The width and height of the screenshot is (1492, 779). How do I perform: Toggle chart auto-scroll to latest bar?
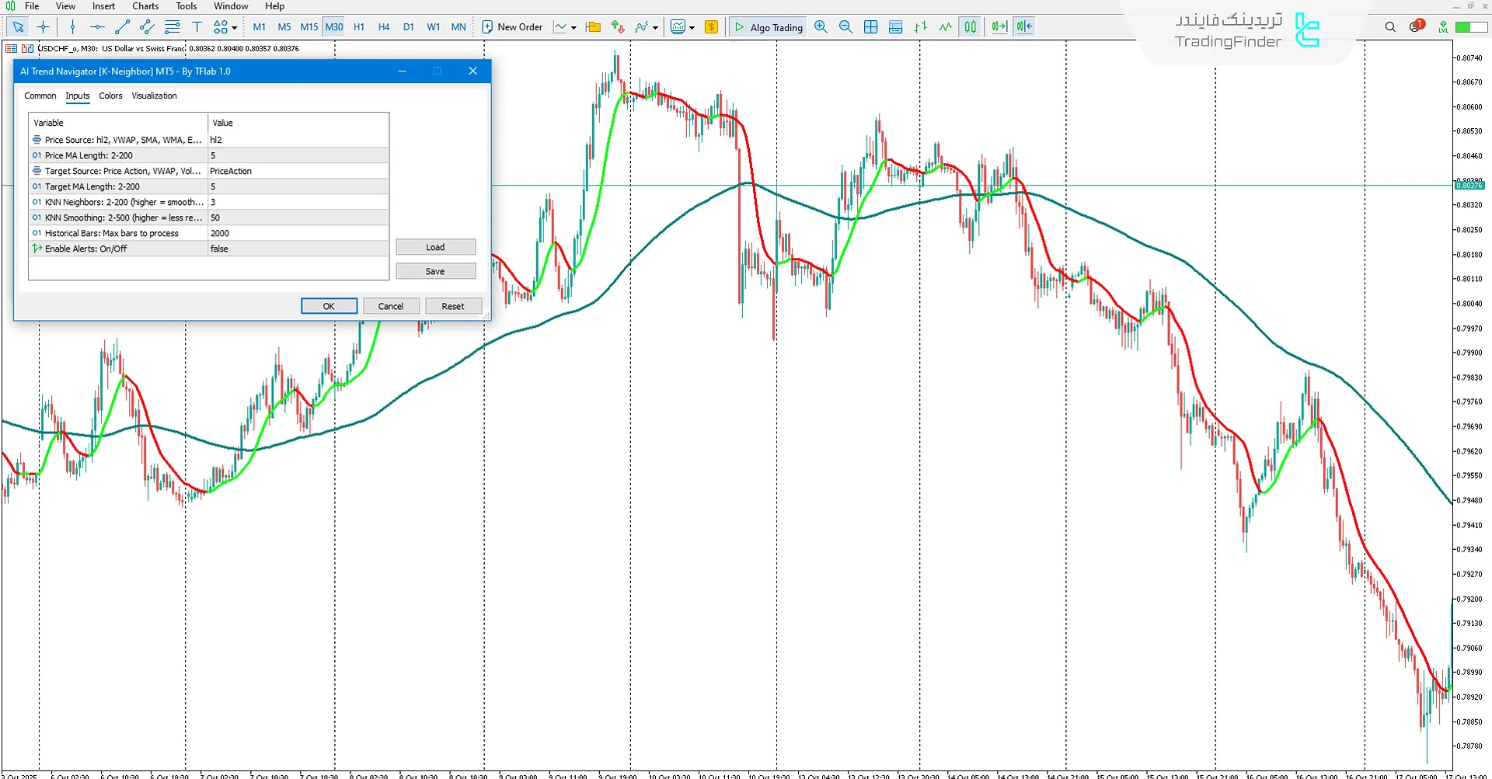999,27
